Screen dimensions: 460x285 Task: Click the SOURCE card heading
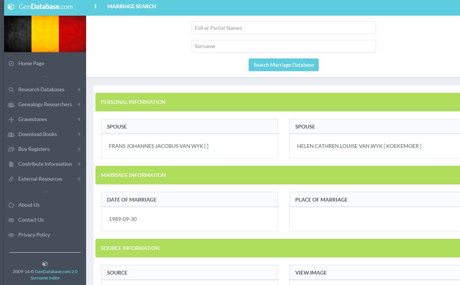coord(117,273)
